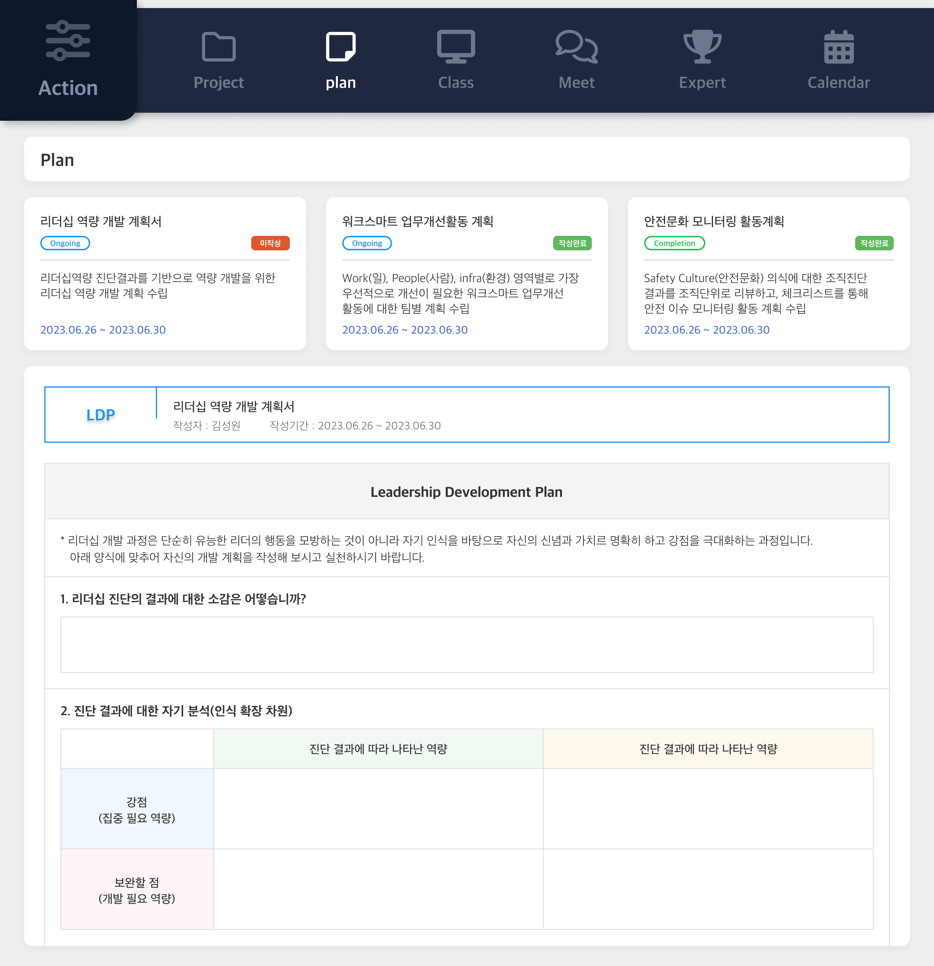Open the 워크스마트 업무개선활동 계획 card title
This screenshot has width=934, height=966.
point(417,222)
